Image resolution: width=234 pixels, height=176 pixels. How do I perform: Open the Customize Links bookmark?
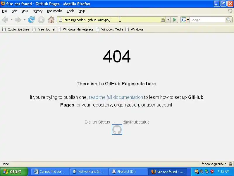point(16,29)
